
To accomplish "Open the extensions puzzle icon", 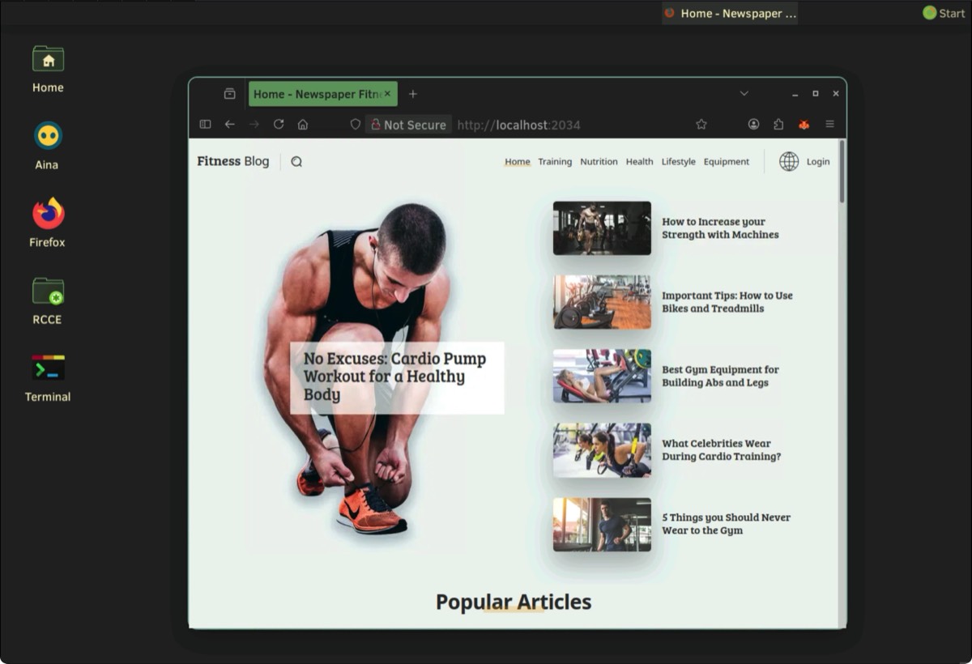I will pos(778,125).
